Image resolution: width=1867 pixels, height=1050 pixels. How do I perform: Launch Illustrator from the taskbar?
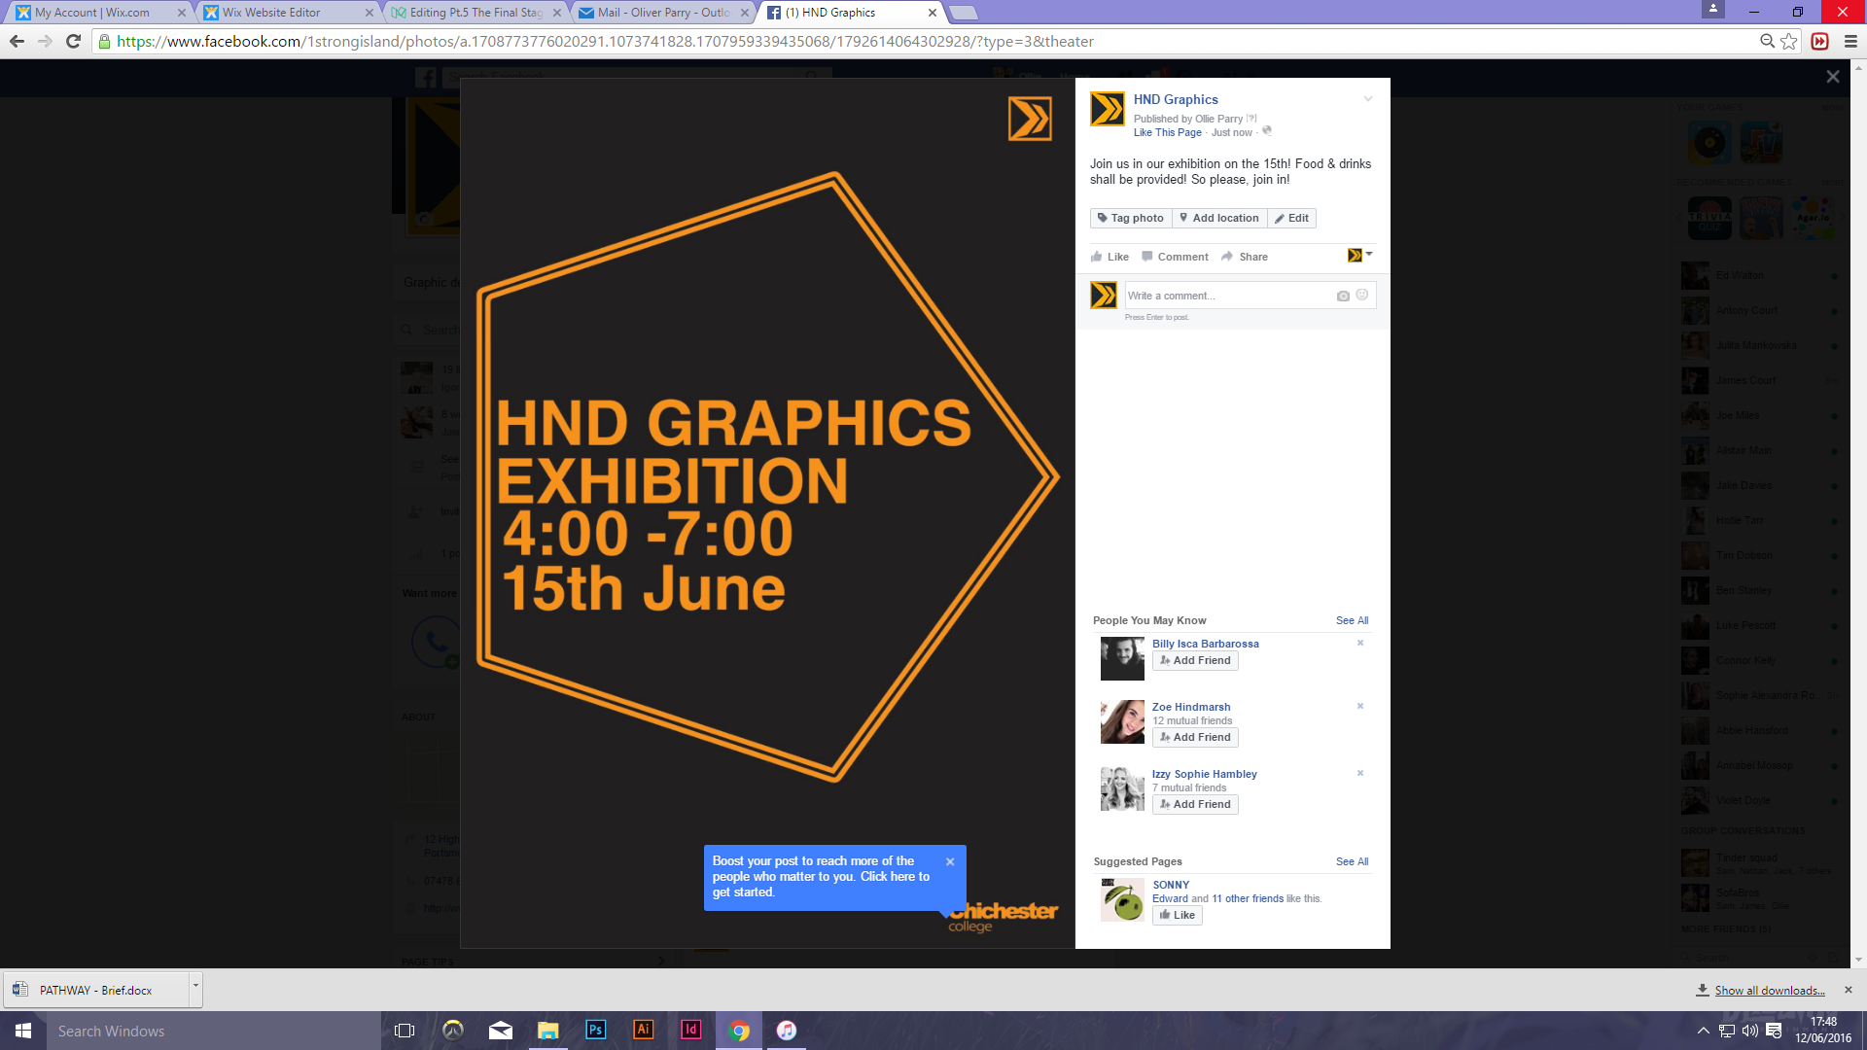[x=643, y=1030]
